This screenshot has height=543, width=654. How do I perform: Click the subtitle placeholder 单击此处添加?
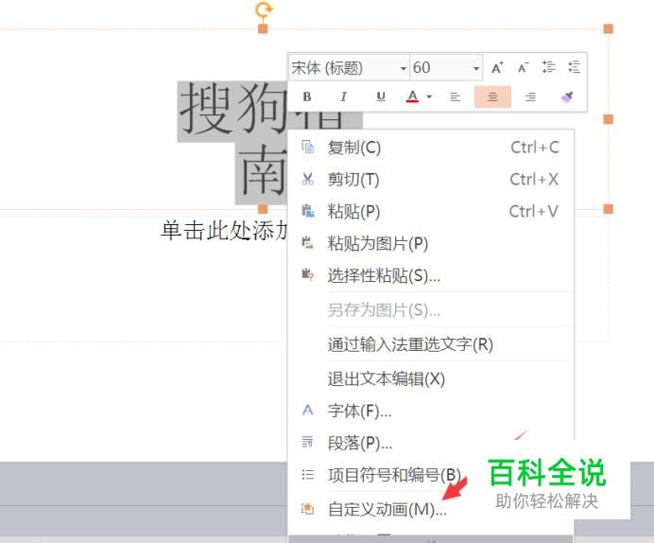click(x=224, y=231)
